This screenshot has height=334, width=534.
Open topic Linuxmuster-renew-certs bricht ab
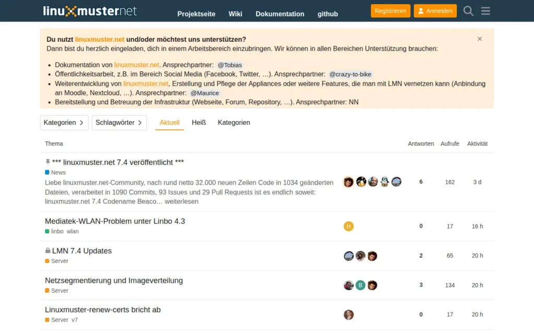[103, 310]
